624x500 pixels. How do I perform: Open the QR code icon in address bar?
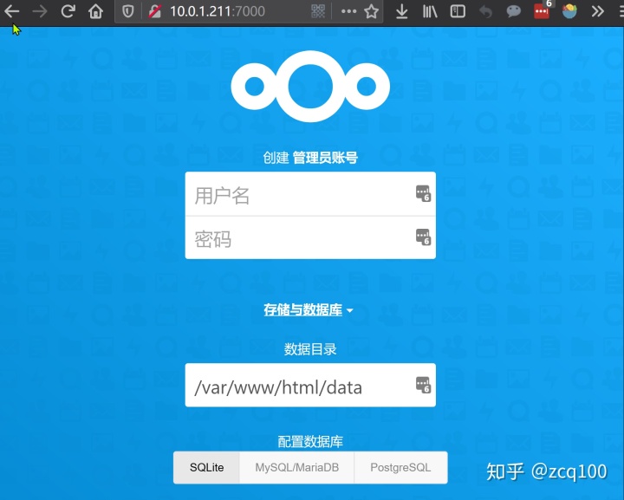click(318, 11)
